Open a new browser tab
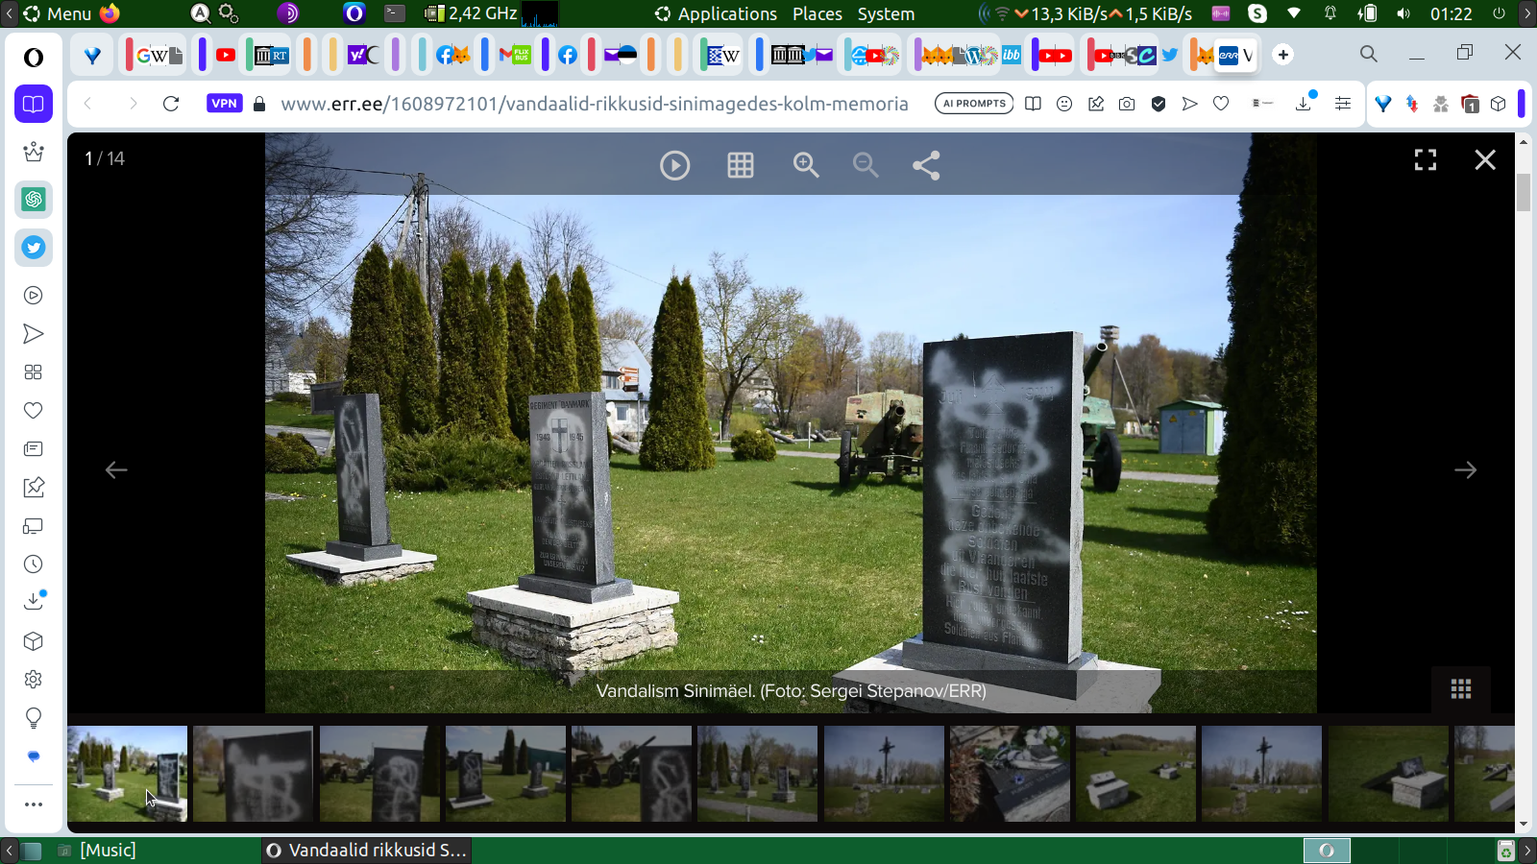This screenshot has height=864, width=1537. coord(1283,55)
